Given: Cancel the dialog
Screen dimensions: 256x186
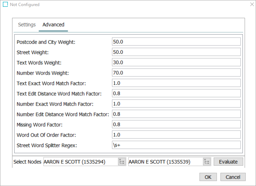Looking at the screenshot, I should [x=233, y=177].
